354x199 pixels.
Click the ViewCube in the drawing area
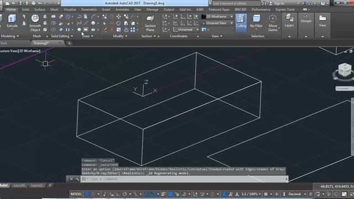pyautogui.click(x=345, y=70)
